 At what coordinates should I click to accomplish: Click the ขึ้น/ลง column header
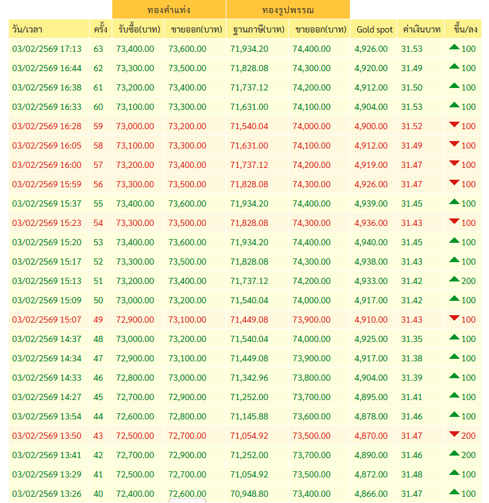pos(463,29)
